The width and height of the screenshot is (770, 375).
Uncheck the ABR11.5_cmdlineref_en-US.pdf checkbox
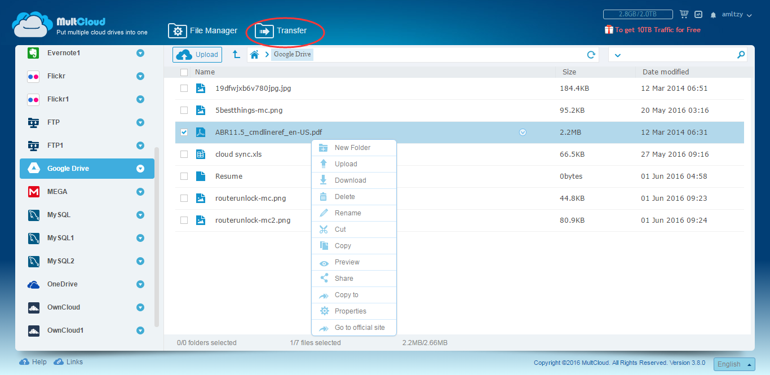click(184, 133)
